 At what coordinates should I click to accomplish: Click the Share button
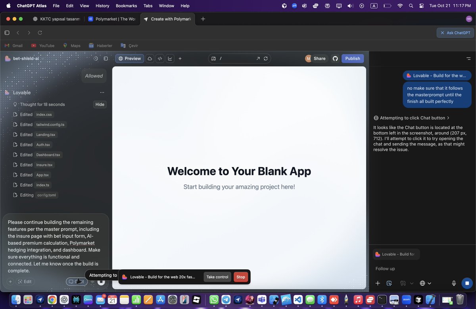point(319,58)
